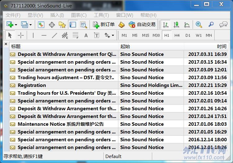The width and height of the screenshot is (233, 163).
Task: Switch to M1 timeframe
Action: pos(124,35)
